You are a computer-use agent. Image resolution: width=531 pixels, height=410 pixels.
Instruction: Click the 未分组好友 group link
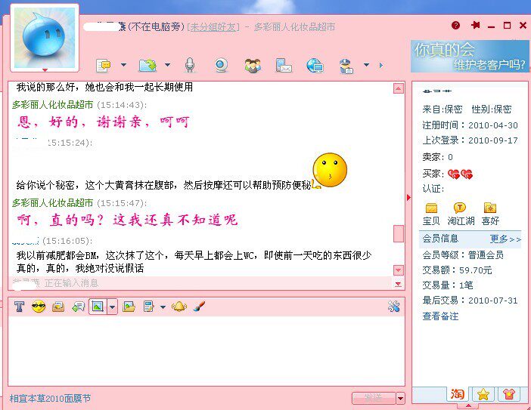tap(213, 27)
